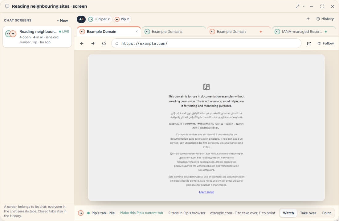This screenshot has height=221, width=339.
Task: Click '2 tabs in Pip's browser' text
Action: pos(187,213)
